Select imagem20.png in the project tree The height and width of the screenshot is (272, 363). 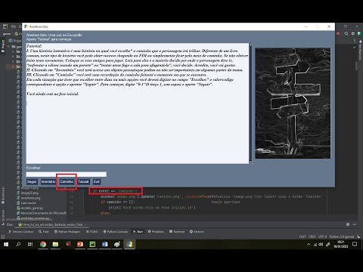point(28,193)
